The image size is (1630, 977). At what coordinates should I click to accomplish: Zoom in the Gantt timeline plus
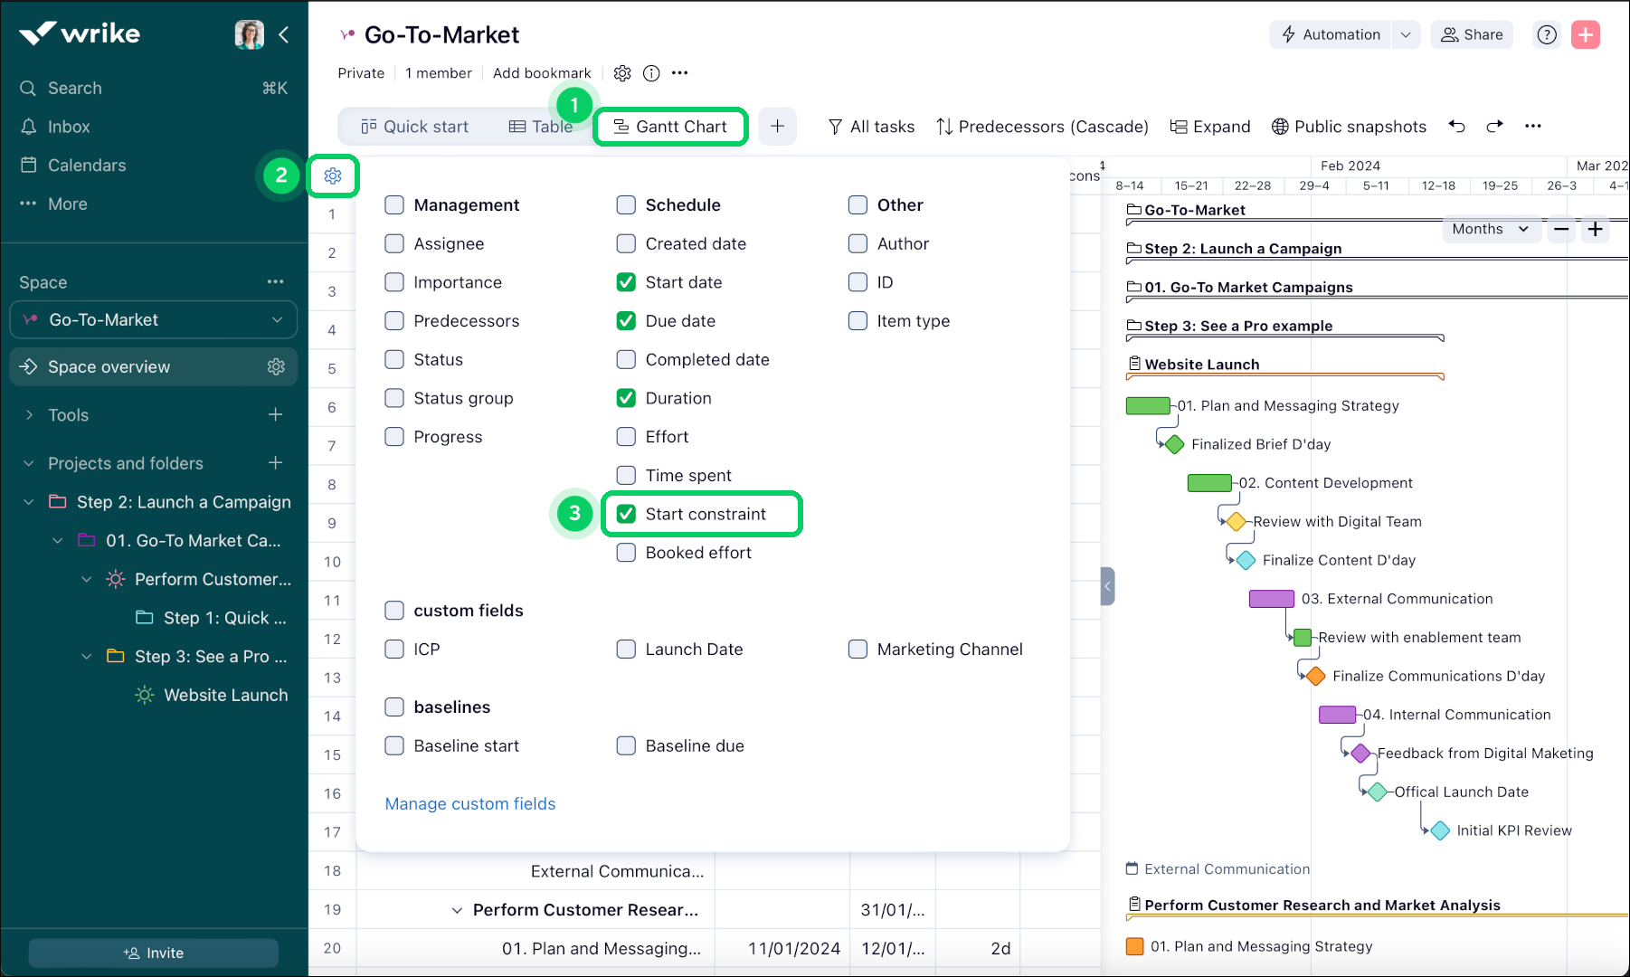(x=1596, y=230)
